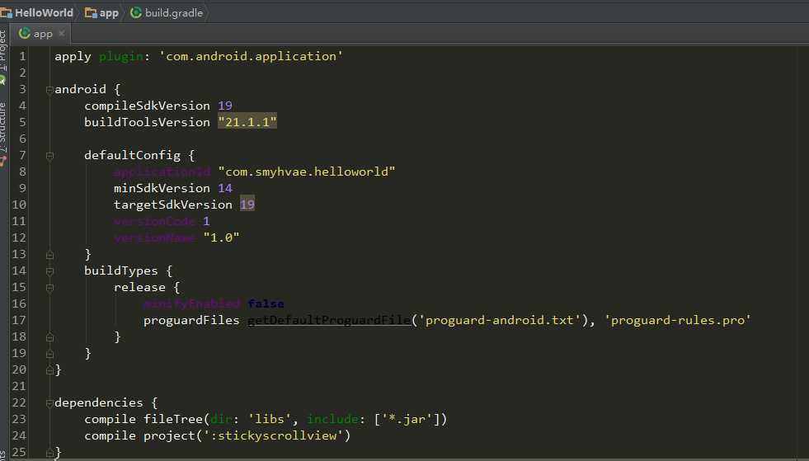
Task: Click the 'proguard-android.txt' string
Action: 500,320
